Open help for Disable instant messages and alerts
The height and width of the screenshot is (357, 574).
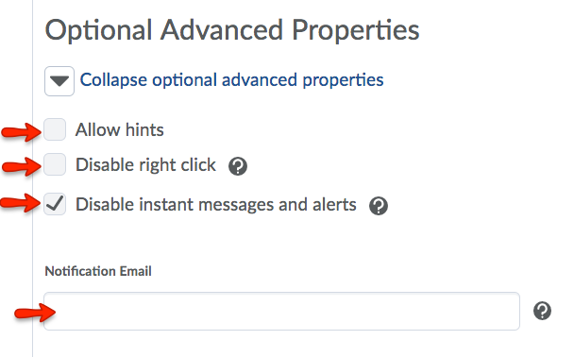379,205
